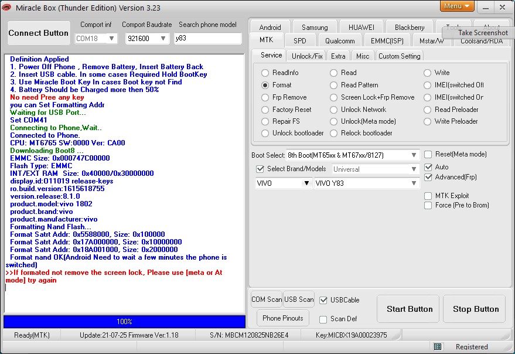Switch to the Samsung tab

315,28
